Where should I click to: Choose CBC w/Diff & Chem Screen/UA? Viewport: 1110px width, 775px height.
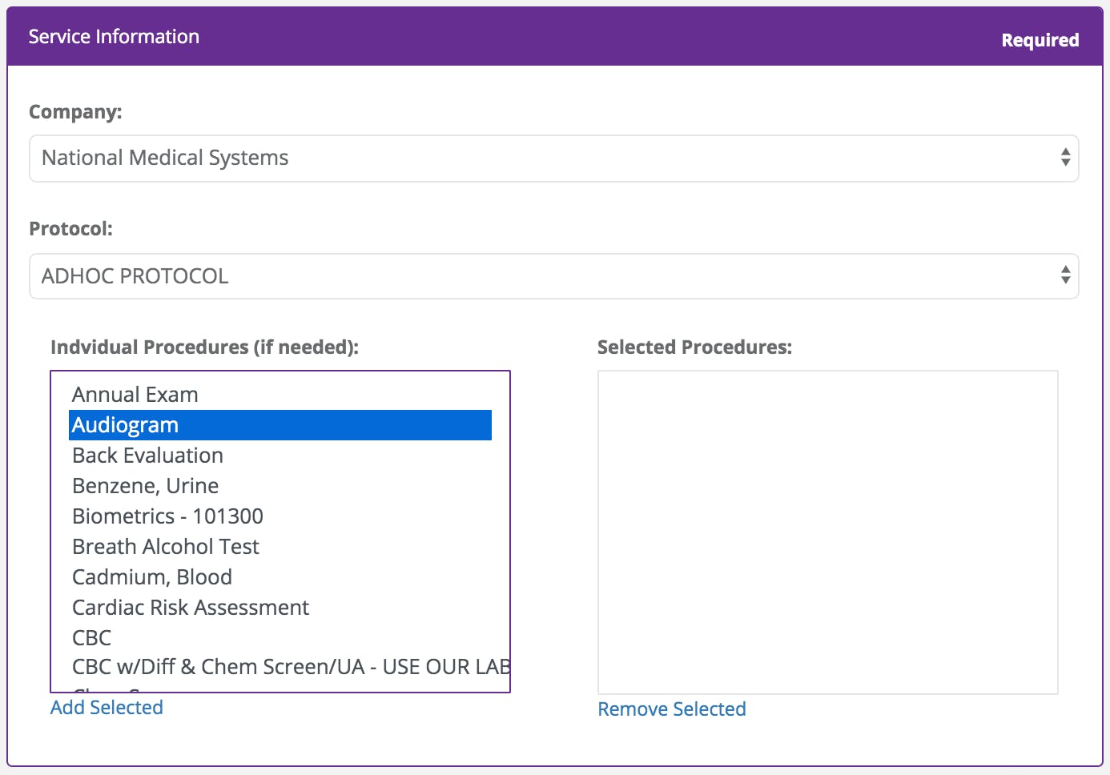coord(288,667)
